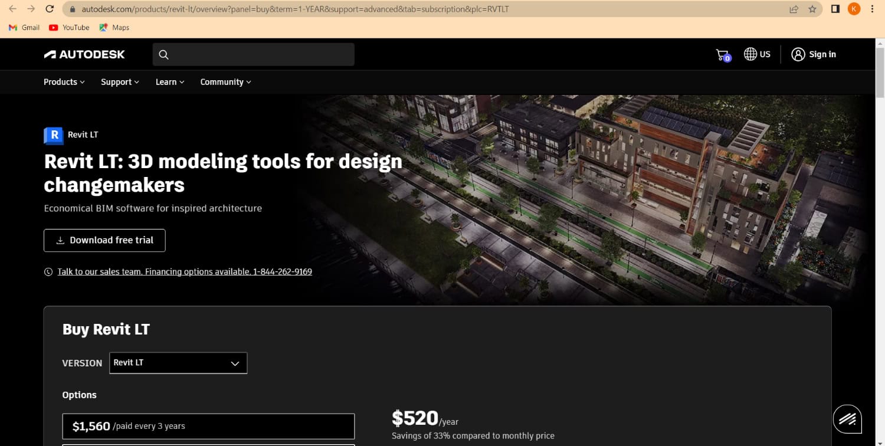Change region via globe US icon
This screenshot has height=446, width=885.
pos(757,54)
